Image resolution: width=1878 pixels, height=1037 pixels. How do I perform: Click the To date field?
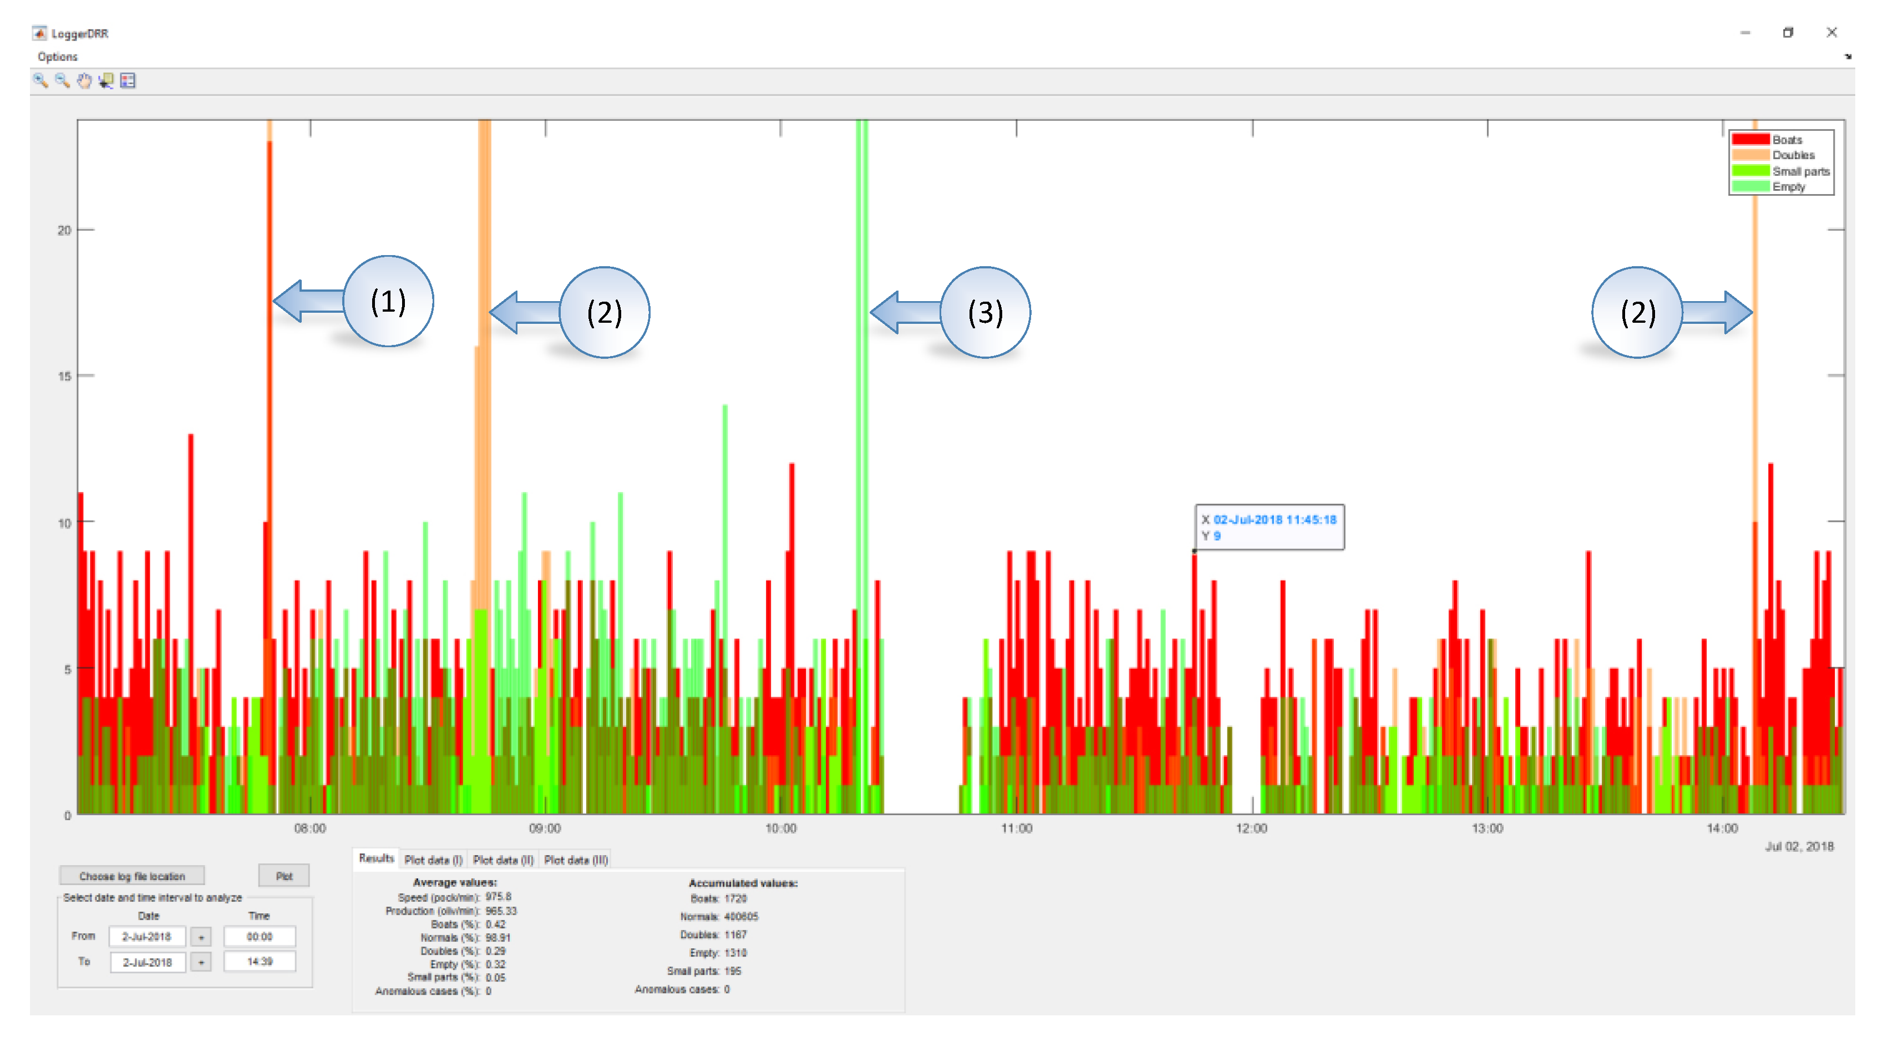(148, 963)
